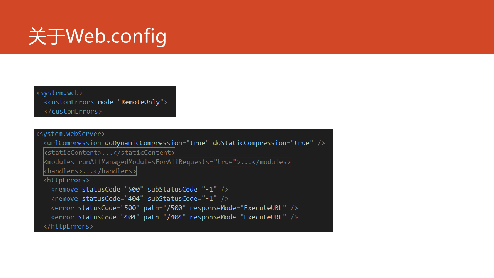Click the customErrors mode RemoteOnly line
The image size is (494, 278).
106,102
